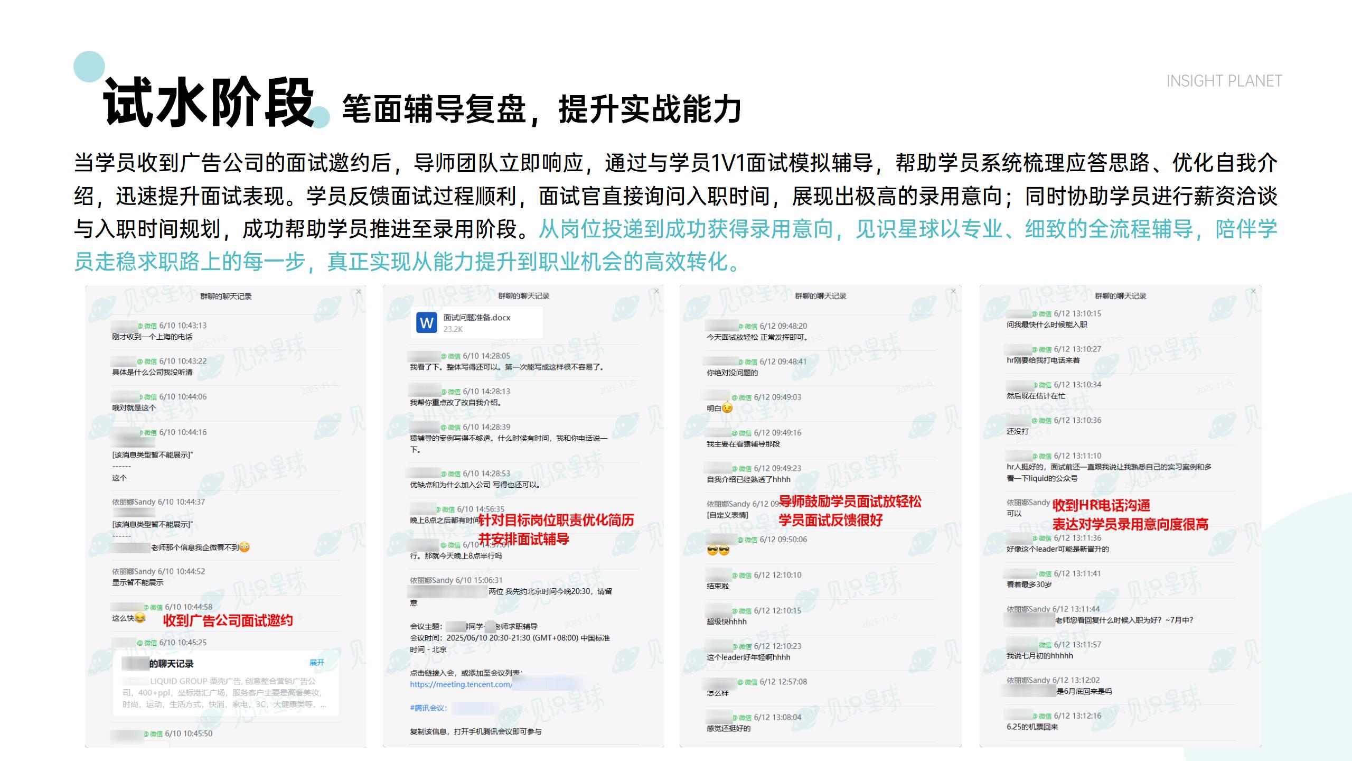Click the teal circle beside 试水阶段

[x=89, y=67]
